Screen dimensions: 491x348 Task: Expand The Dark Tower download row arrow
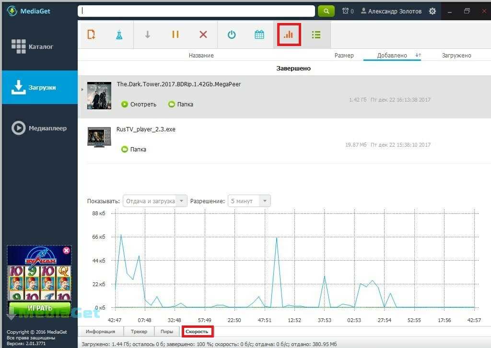(x=82, y=89)
